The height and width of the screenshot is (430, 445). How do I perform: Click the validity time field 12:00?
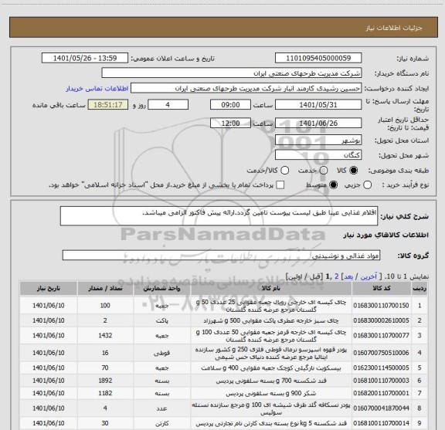point(230,123)
